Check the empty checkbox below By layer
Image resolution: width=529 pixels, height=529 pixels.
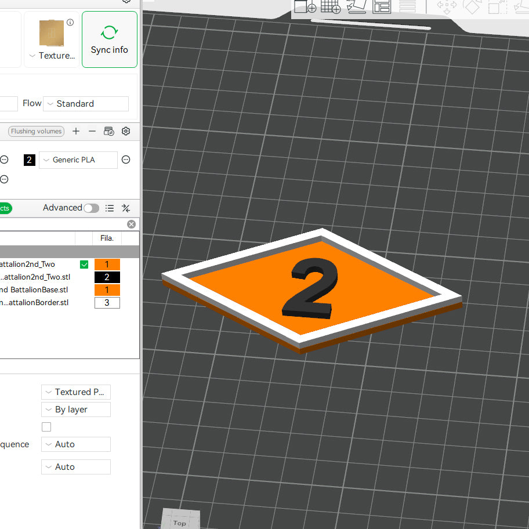[x=46, y=426]
